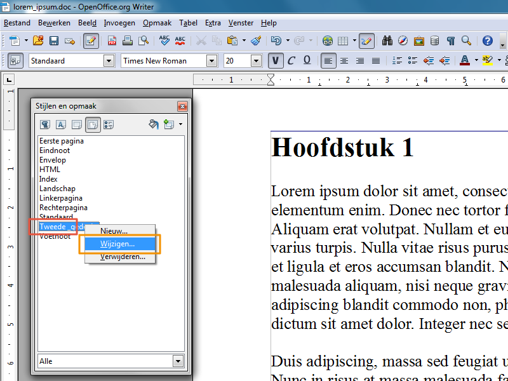Click the Zoom magnifier icon
The image size is (508, 381).
(466, 41)
